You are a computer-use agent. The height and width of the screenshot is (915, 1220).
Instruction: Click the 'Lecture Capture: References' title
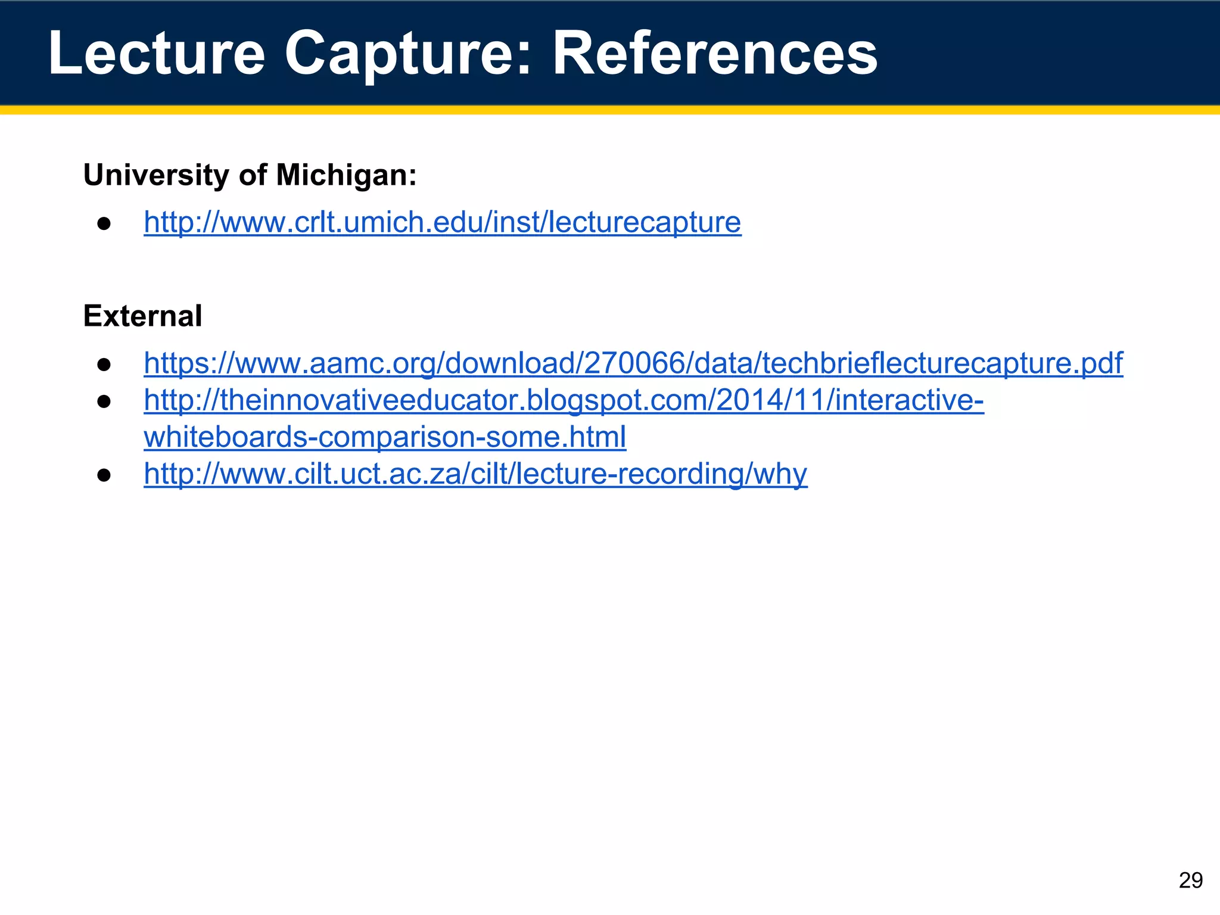(x=463, y=54)
